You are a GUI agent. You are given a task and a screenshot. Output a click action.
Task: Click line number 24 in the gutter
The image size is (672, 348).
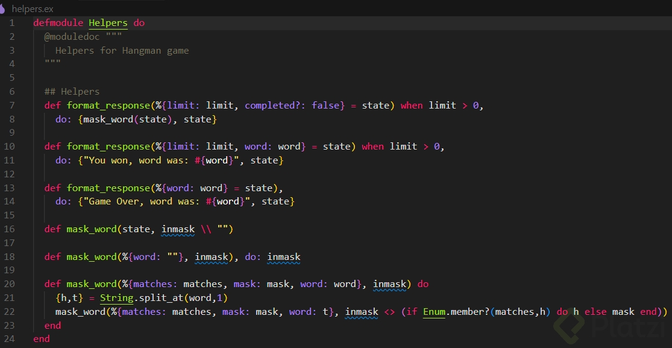coord(10,339)
